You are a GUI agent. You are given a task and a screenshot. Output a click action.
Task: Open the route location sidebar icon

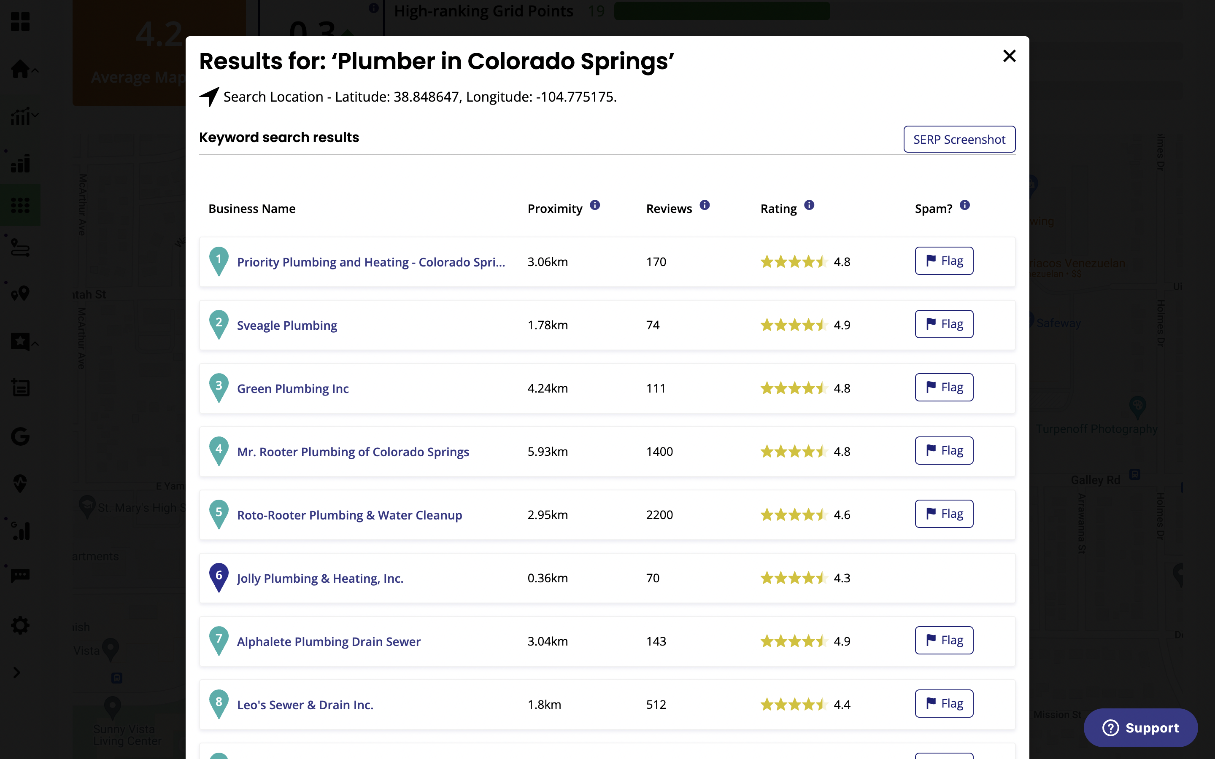point(20,248)
